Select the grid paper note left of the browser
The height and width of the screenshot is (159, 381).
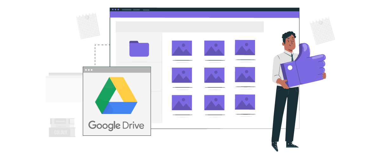[88, 25]
